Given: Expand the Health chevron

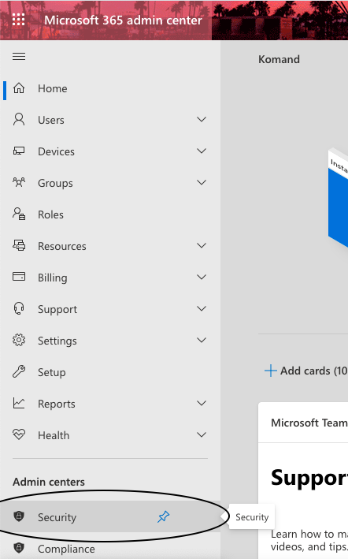Looking at the screenshot, I should click(202, 434).
